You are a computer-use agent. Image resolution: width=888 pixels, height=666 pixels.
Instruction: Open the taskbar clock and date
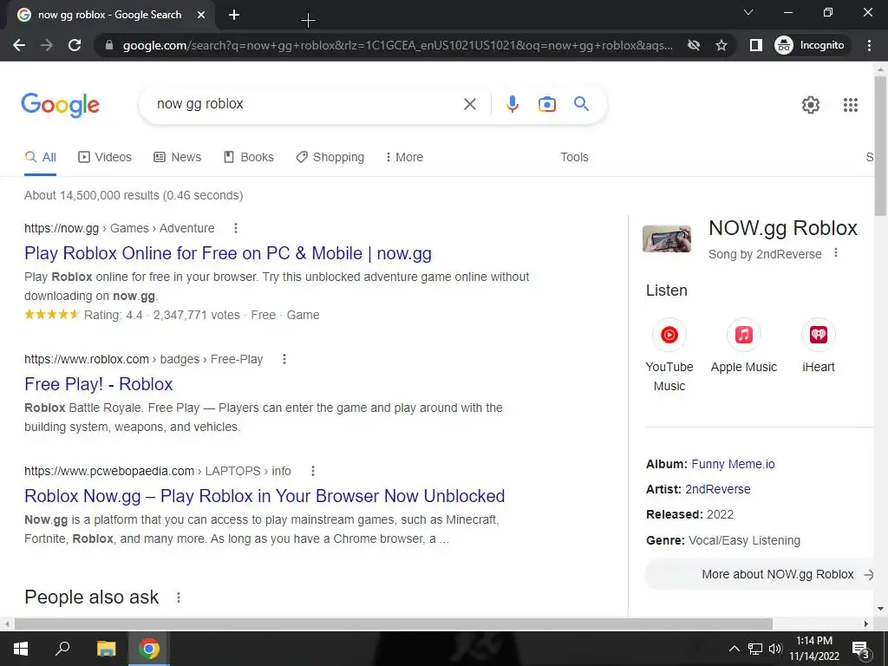pyautogui.click(x=814, y=649)
